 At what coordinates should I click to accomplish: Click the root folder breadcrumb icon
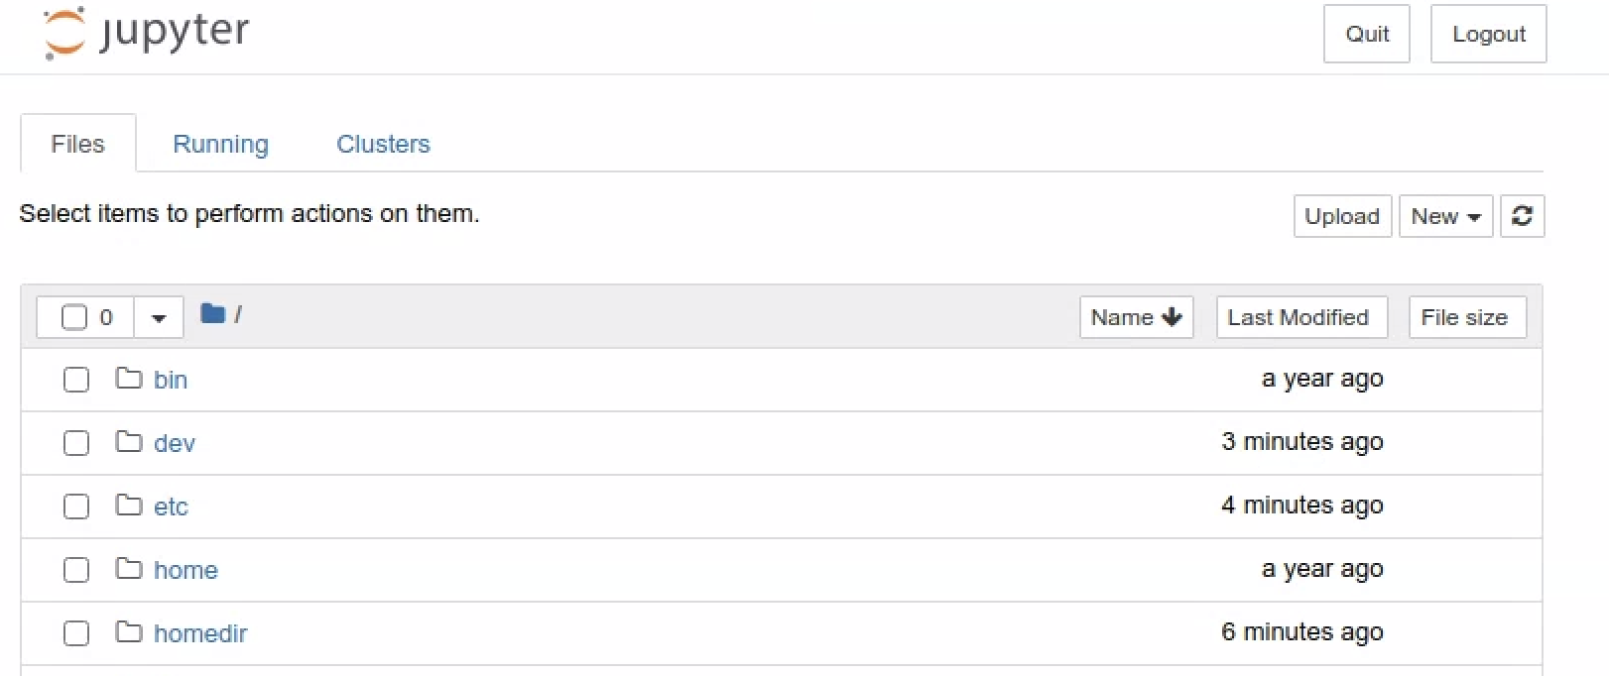[x=212, y=314]
